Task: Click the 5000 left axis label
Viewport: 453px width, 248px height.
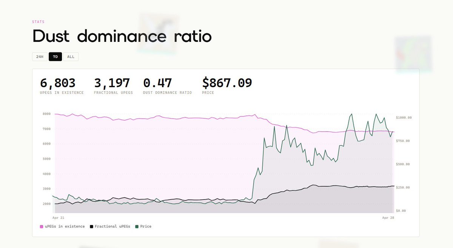Action: (47, 159)
